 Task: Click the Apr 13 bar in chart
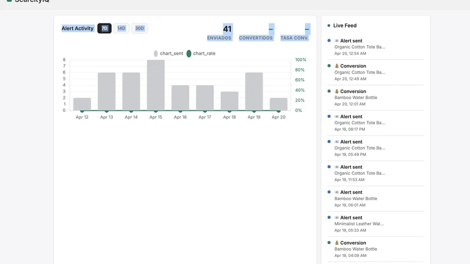(x=106, y=92)
